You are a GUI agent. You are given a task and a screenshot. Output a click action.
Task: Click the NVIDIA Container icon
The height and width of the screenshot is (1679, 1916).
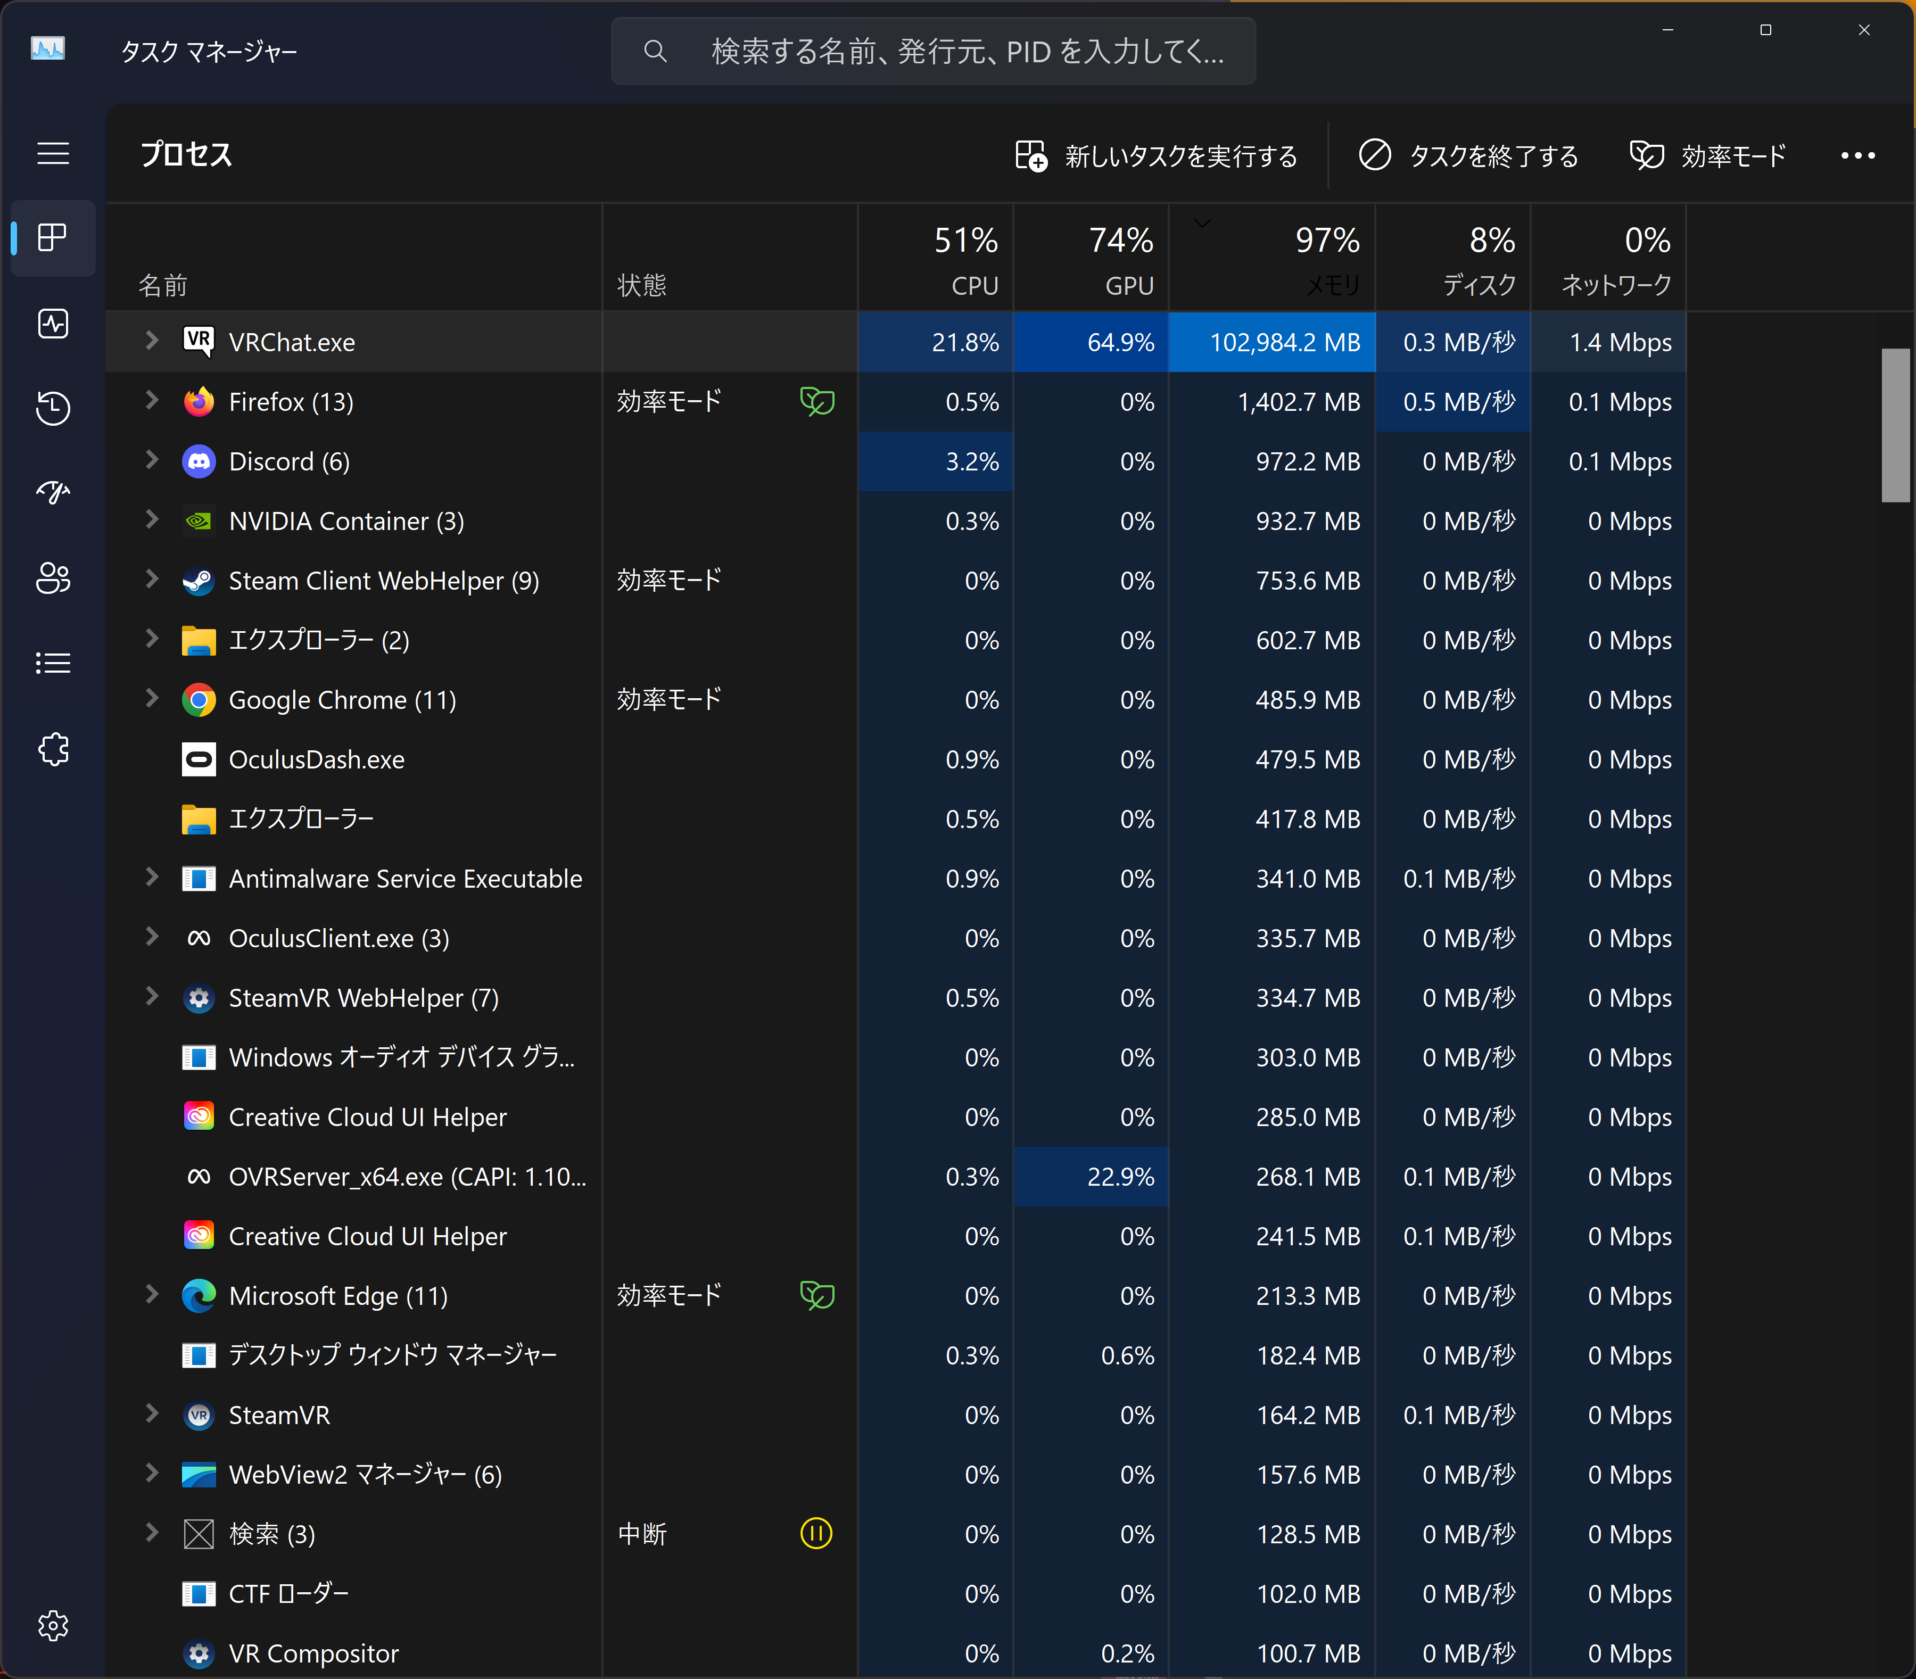click(x=199, y=521)
